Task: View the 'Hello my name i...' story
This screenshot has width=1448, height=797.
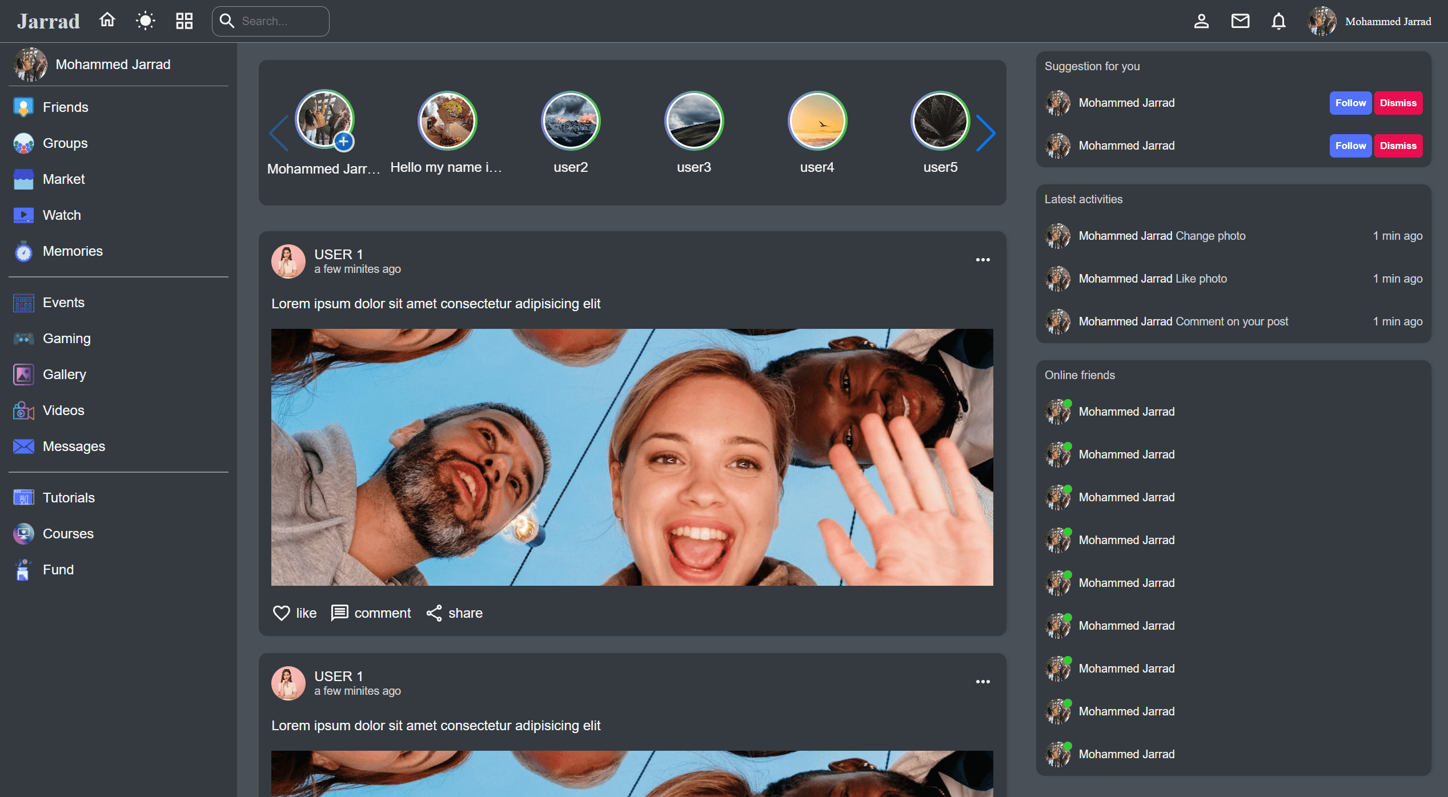Action: (x=447, y=120)
